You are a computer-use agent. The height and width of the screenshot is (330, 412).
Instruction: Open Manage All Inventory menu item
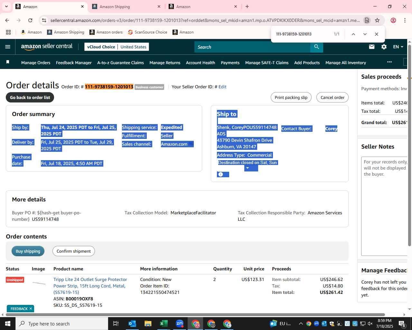click(x=346, y=63)
